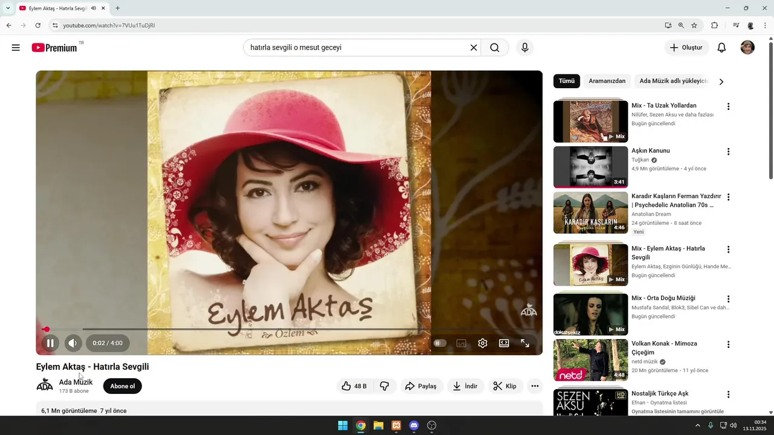Open Discord from taskbar

[414, 425]
